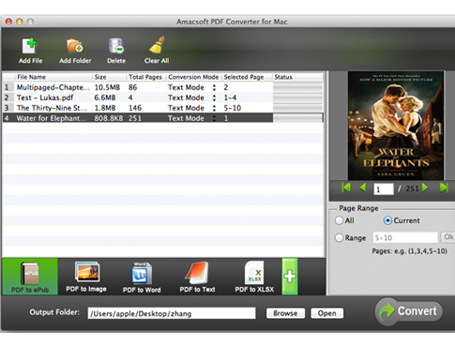Click the status progress bar of Multipaged-Chapte row

coord(297,87)
